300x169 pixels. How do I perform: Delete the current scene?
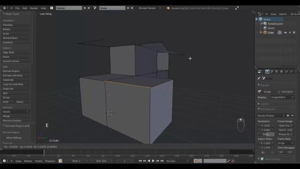pyautogui.click(x=132, y=8)
